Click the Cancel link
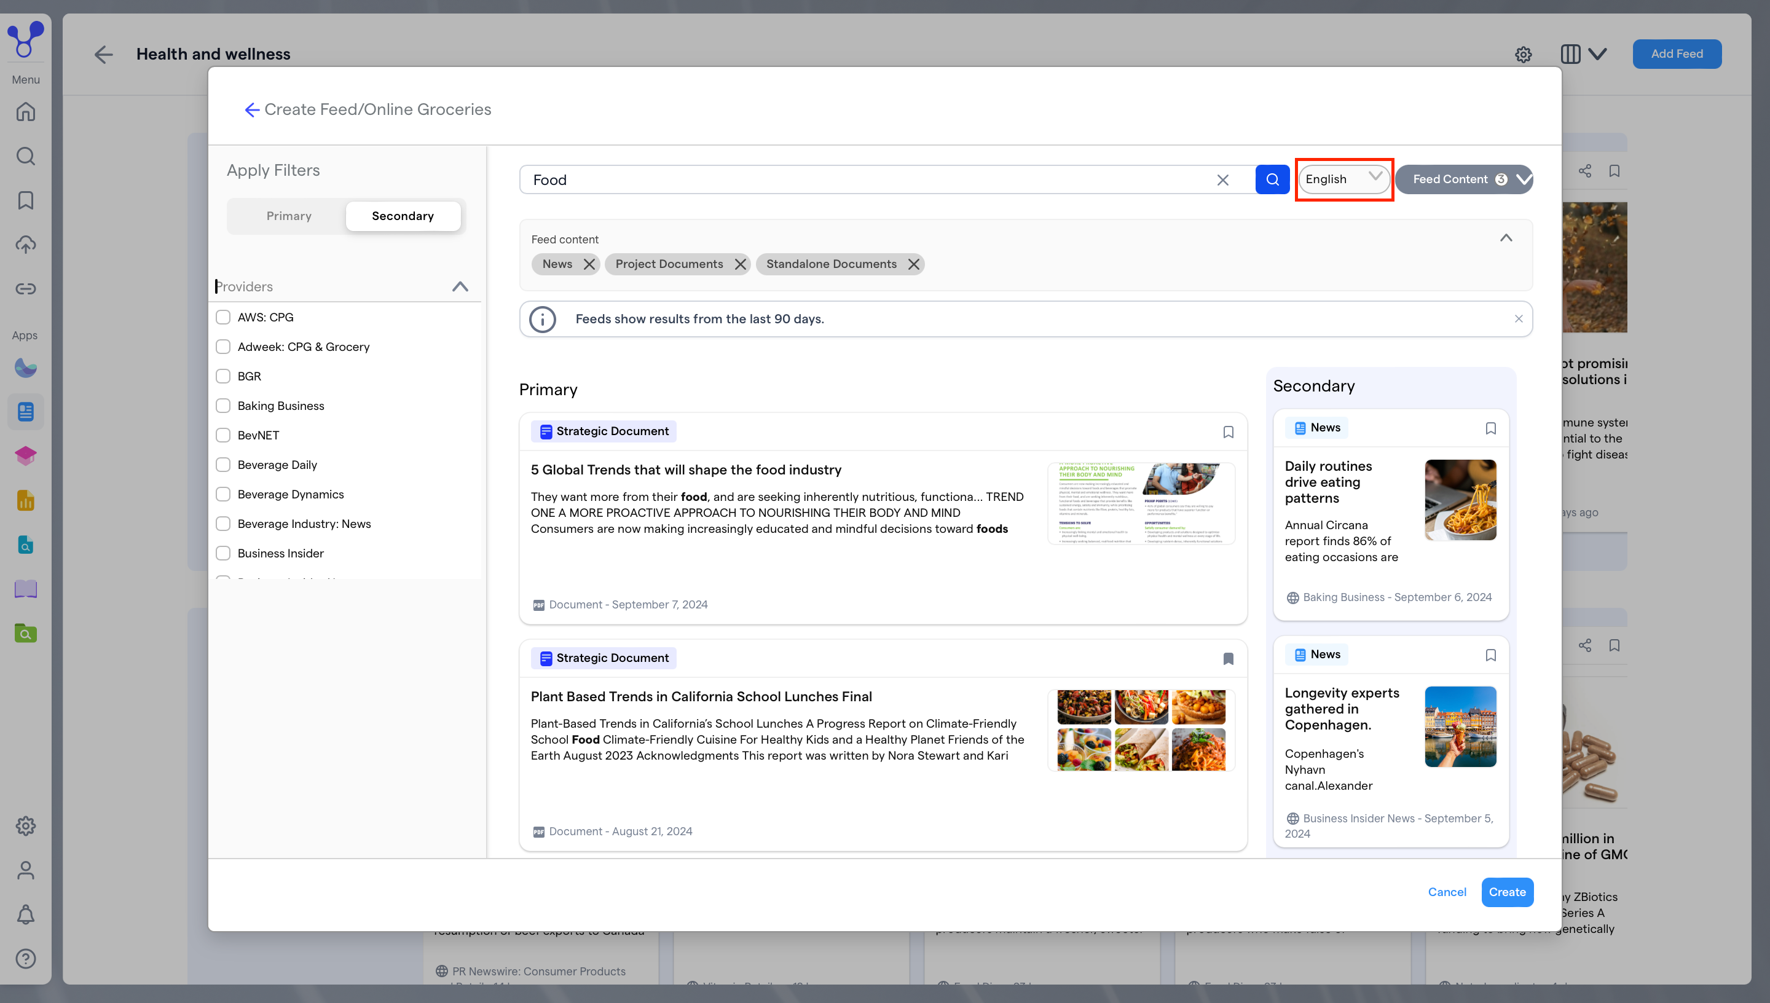Image resolution: width=1770 pixels, height=1003 pixels. coord(1447,892)
